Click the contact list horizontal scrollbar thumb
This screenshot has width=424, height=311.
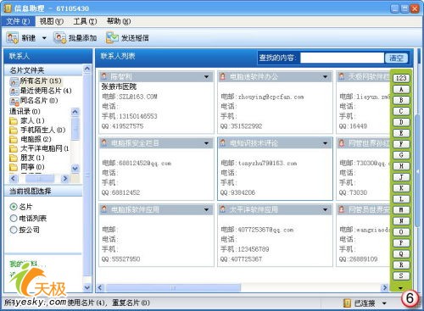(173, 288)
